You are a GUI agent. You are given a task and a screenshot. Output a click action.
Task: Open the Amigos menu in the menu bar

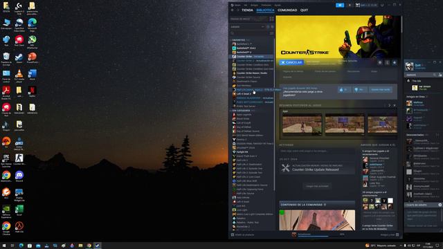(254, 5)
